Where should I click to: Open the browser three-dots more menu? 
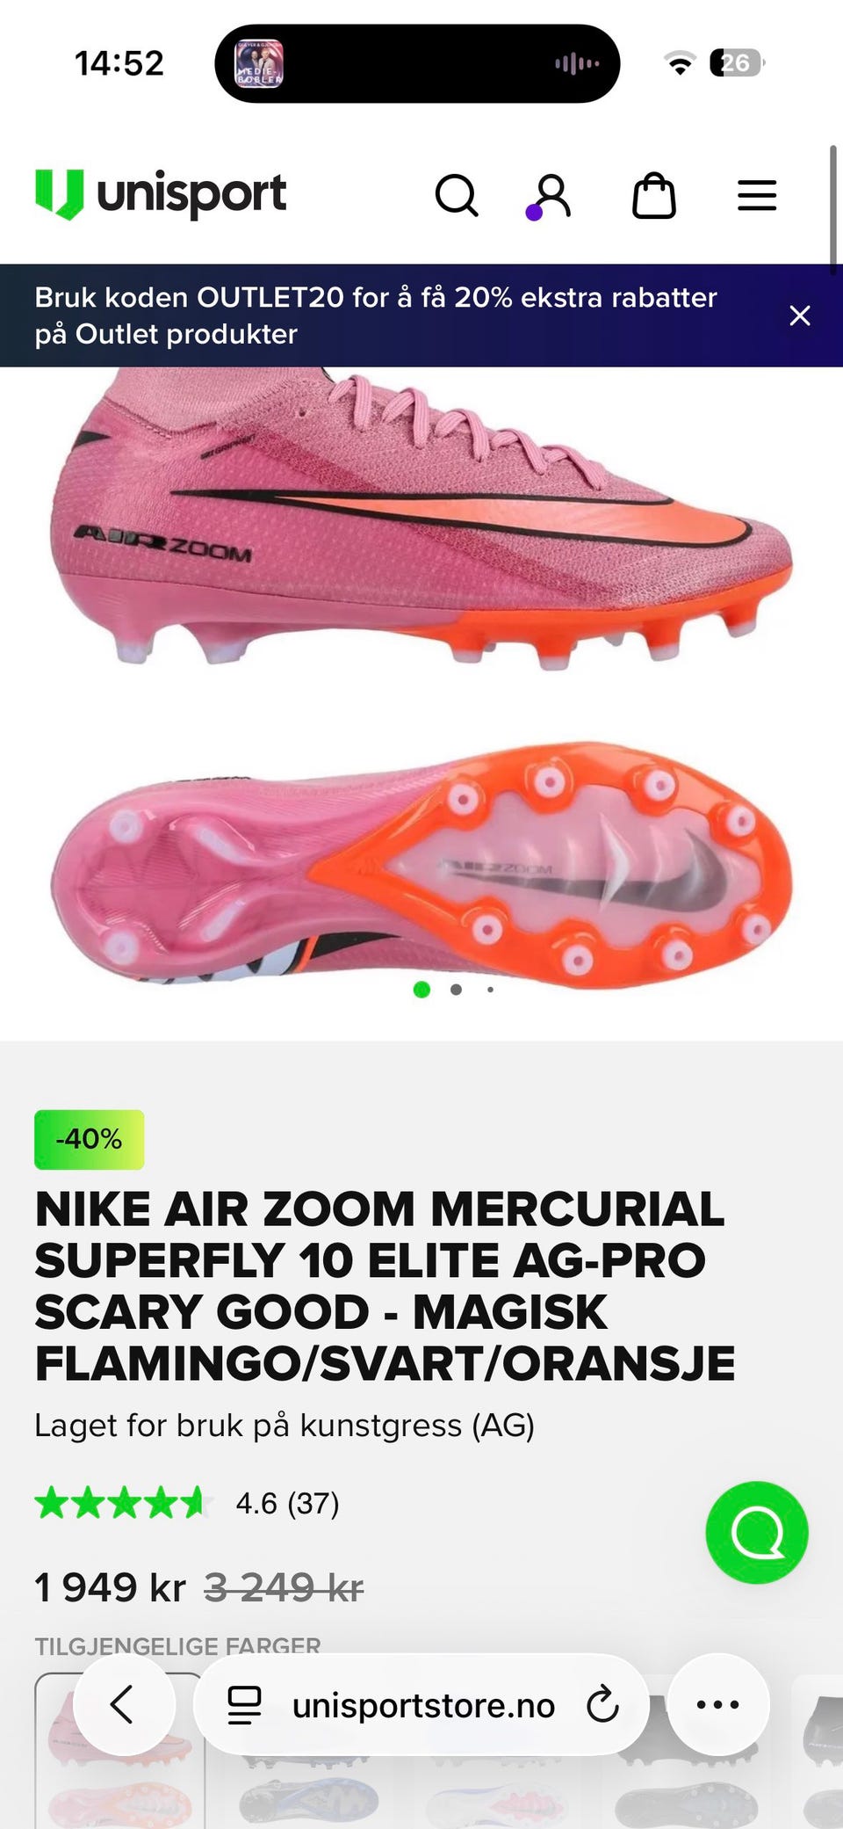[718, 1704]
